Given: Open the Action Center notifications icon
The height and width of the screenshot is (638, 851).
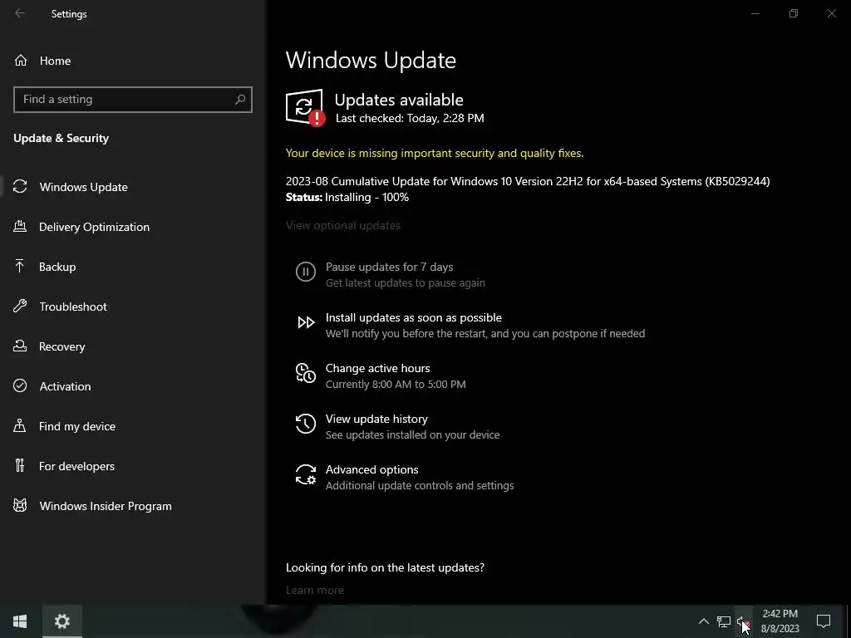Looking at the screenshot, I should 824,621.
